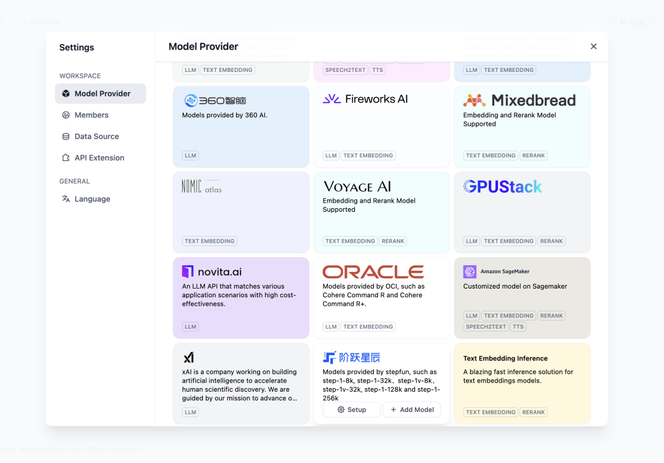Viewport: 664px width, 463px height.
Task: Click the Nomic atlas logo
Action: click(202, 187)
